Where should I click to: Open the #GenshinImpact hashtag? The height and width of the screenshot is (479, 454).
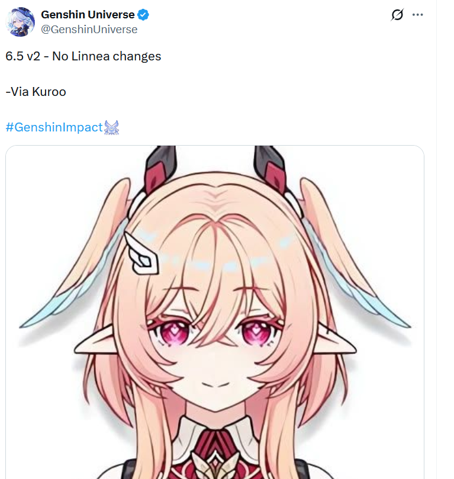coord(54,127)
